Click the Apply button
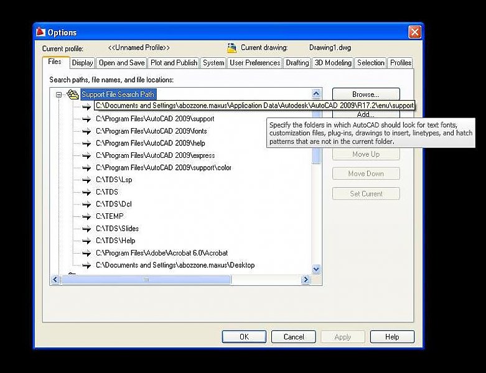 [343, 337]
